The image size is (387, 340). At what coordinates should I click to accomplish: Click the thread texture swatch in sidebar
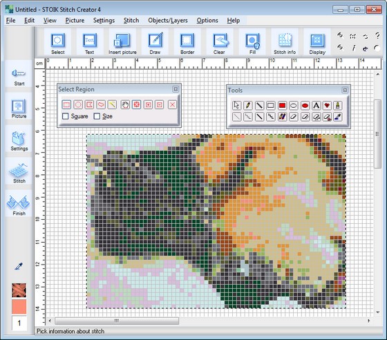(x=19, y=290)
